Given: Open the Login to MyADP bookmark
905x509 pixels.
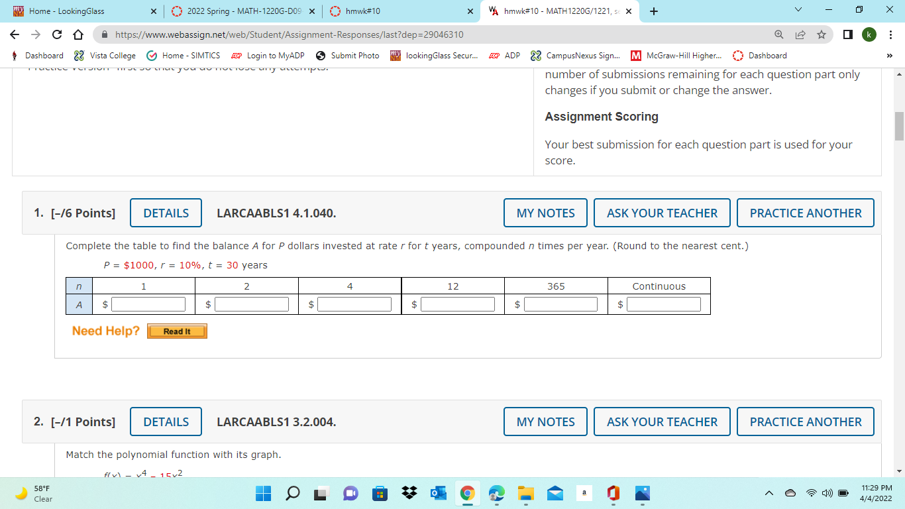Looking at the screenshot, I should click(268, 56).
